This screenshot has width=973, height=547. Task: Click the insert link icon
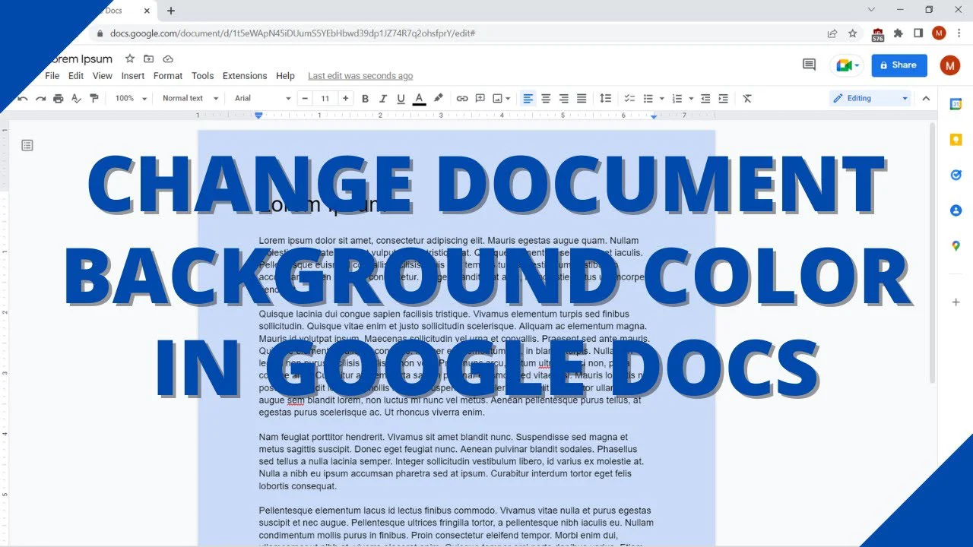(x=462, y=99)
